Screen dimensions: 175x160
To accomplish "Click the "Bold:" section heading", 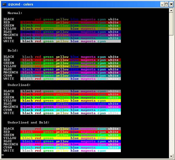I will (13, 51).
